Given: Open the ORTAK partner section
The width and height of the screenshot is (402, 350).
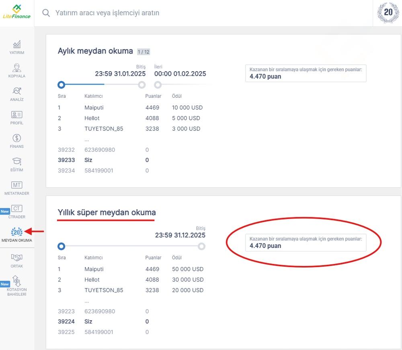Looking at the screenshot, I should pyautogui.click(x=16, y=257).
